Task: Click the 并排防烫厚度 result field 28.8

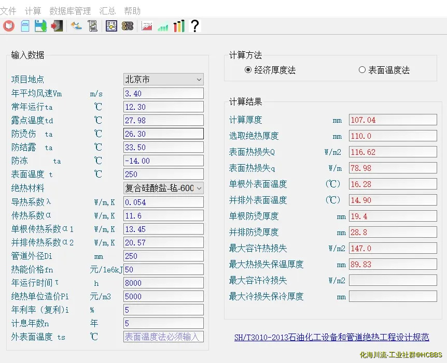Action: click(393, 232)
